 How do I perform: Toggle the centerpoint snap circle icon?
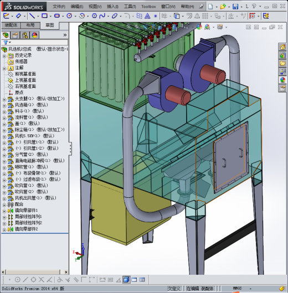click(x=17, y=280)
